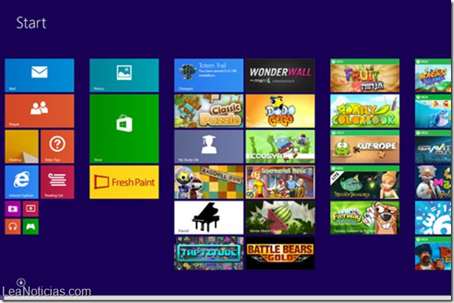Open the Totem Trail Chimpact tile
454x303 pixels.
click(209, 76)
